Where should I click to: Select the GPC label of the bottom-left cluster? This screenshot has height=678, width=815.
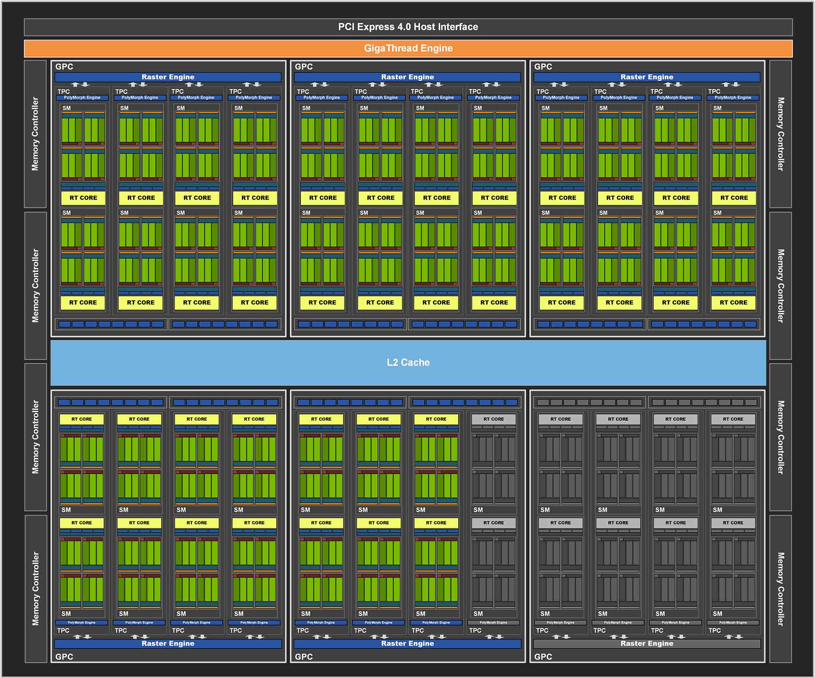click(64, 657)
